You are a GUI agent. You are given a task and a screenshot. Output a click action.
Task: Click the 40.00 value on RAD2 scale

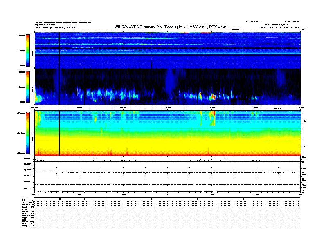coord(22,36)
